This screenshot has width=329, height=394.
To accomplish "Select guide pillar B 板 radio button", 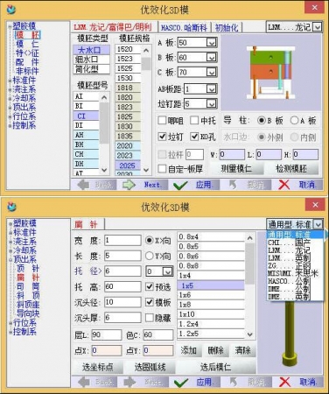I will click(262, 121).
